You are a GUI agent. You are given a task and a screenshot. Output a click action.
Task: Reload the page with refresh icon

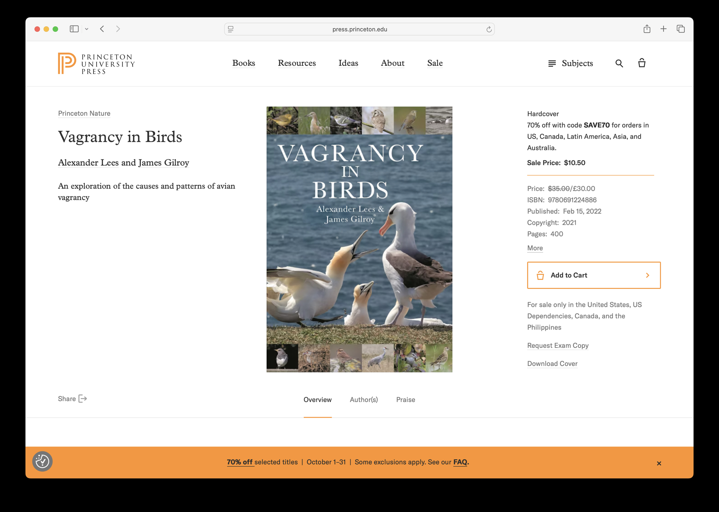coord(489,30)
